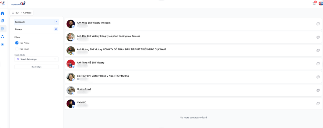Open the settings gear sidebar icon
Viewport: 323px width, 128px height.
[x=3, y=44]
